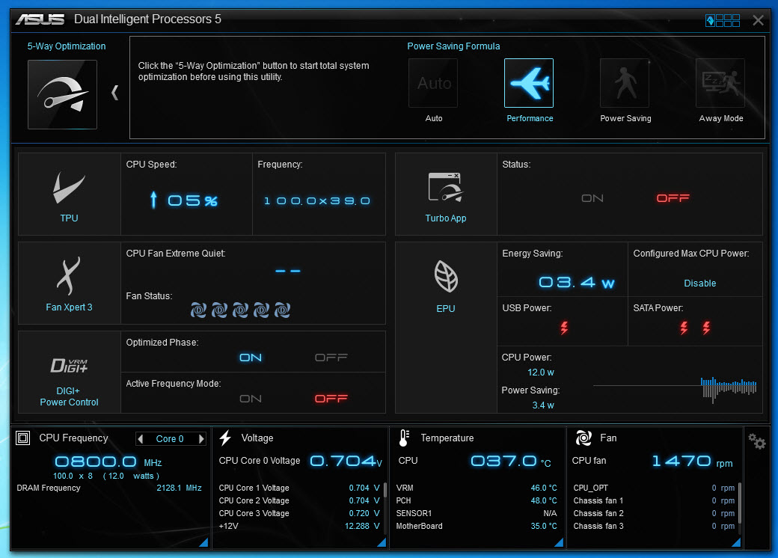
Task: Click the ASUS logo in the title bar
Action: tap(40, 19)
